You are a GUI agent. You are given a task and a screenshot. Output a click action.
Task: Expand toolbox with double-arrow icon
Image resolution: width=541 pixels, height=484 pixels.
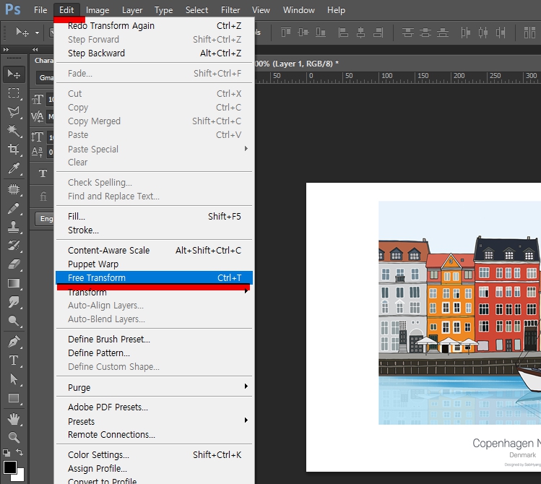click(6, 49)
